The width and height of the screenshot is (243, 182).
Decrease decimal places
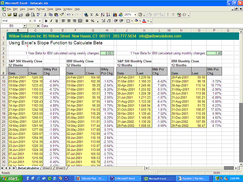click(x=109, y=21)
